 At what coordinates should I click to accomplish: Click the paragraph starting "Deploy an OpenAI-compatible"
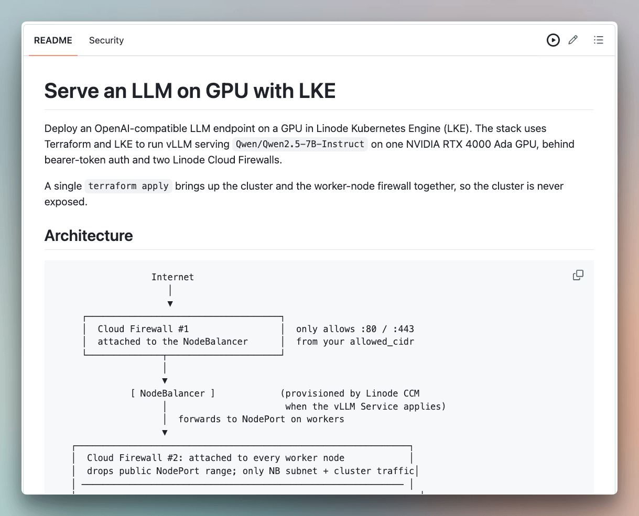pyautogui.click(x=309, y=144)
